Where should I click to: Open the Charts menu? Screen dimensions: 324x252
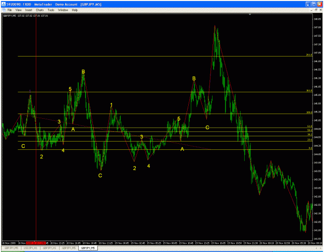[x=40, y=10]
